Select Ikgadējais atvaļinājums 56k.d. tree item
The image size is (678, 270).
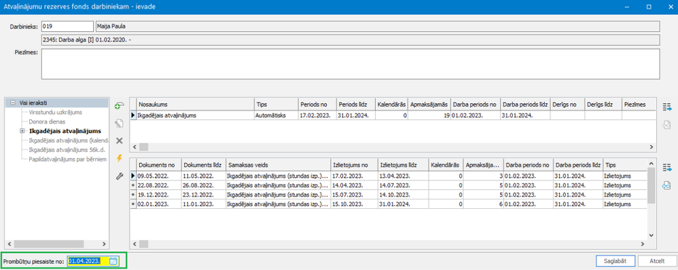[x=67, y=149]
